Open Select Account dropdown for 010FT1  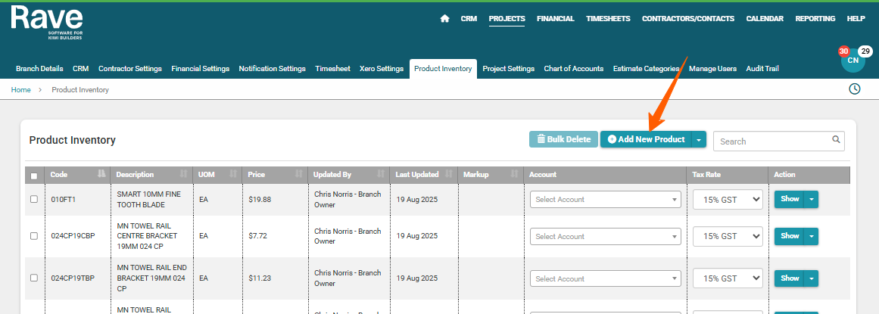point(606,199)
